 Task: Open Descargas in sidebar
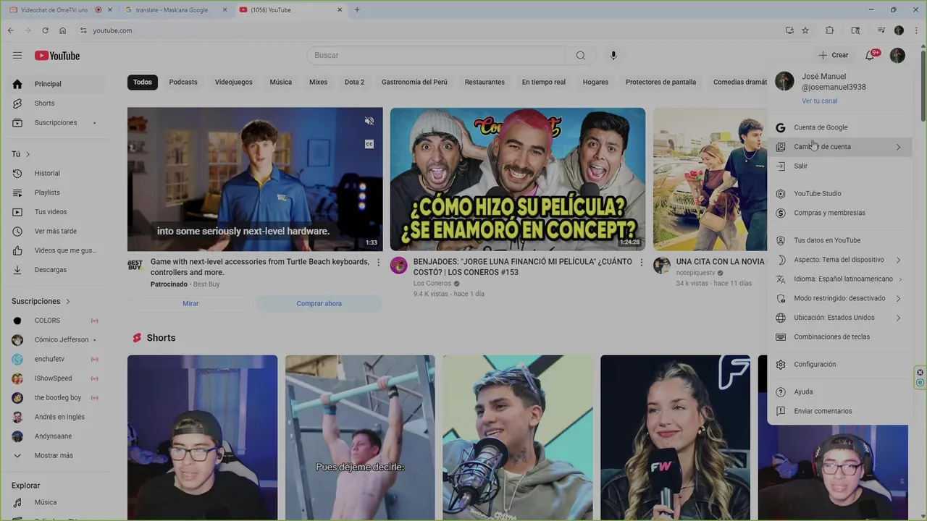56,270
